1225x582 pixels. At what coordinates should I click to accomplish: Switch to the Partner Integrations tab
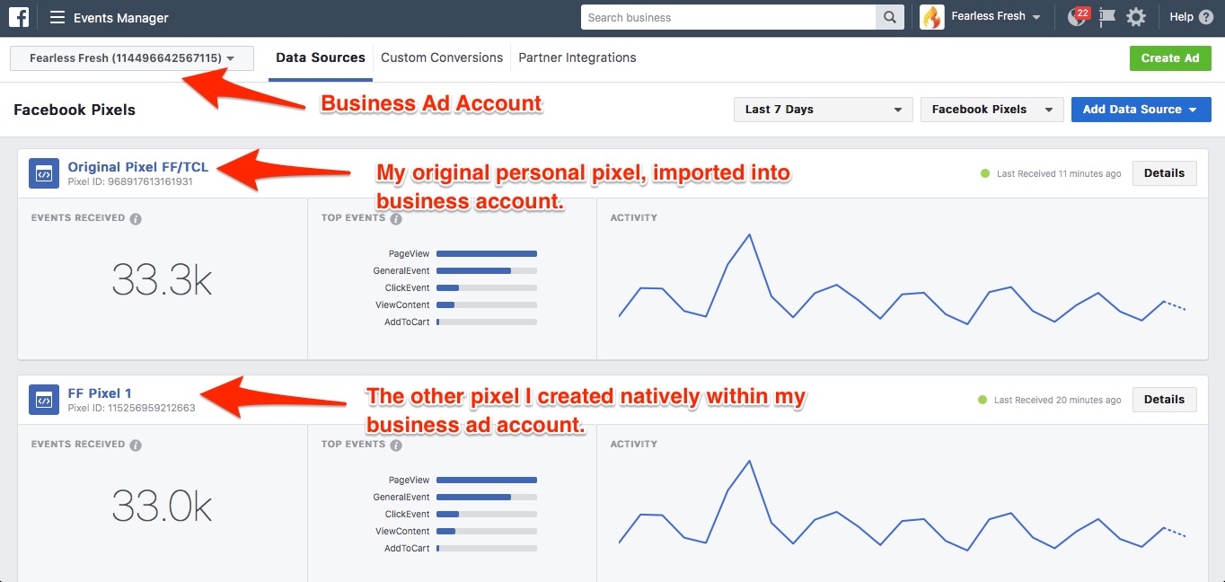pyautogui.click(x=577, y=57)
